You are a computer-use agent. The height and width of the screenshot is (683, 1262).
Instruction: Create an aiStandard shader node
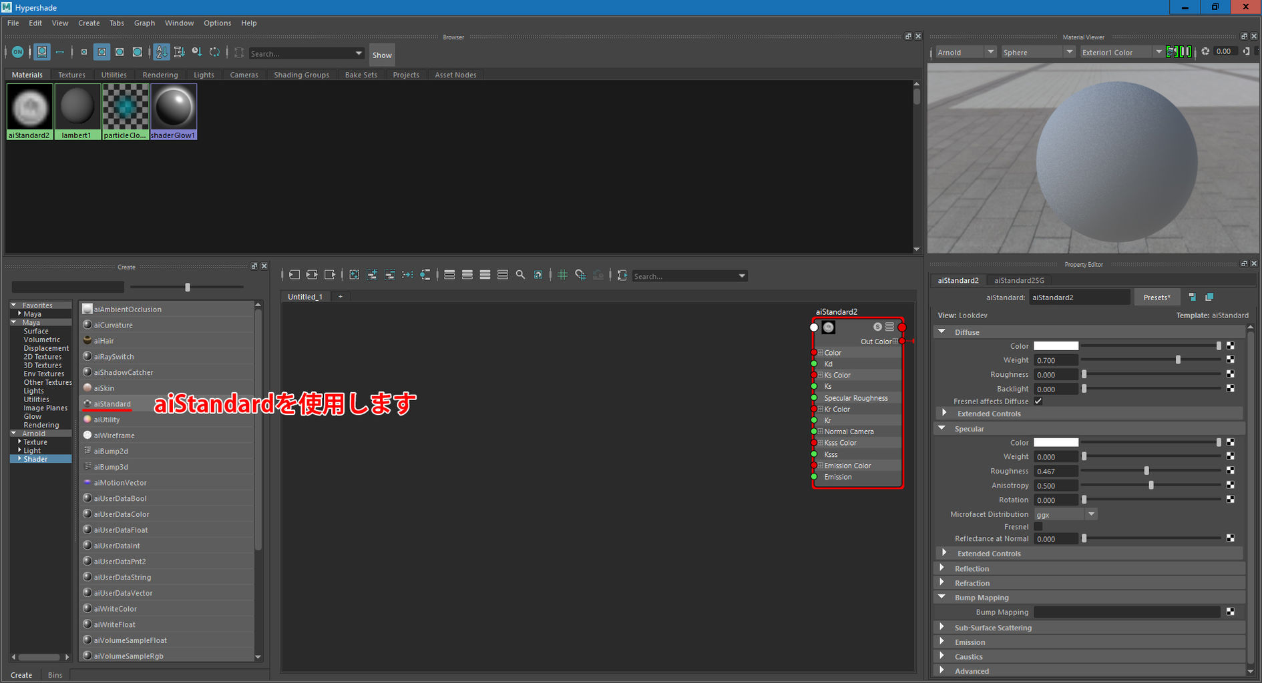(x=167, y=404)
